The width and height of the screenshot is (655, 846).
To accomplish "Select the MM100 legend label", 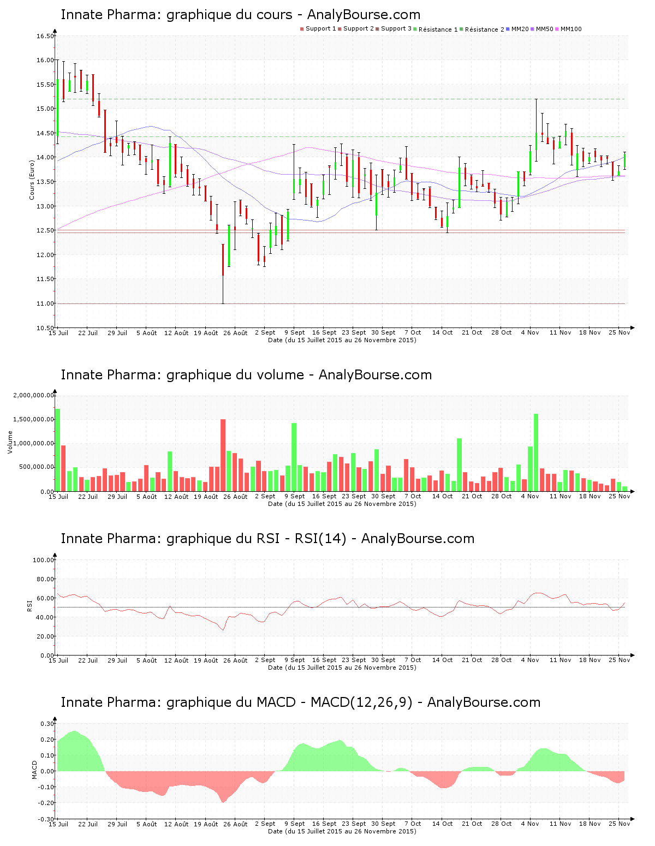I will click(x=571, y=29).
